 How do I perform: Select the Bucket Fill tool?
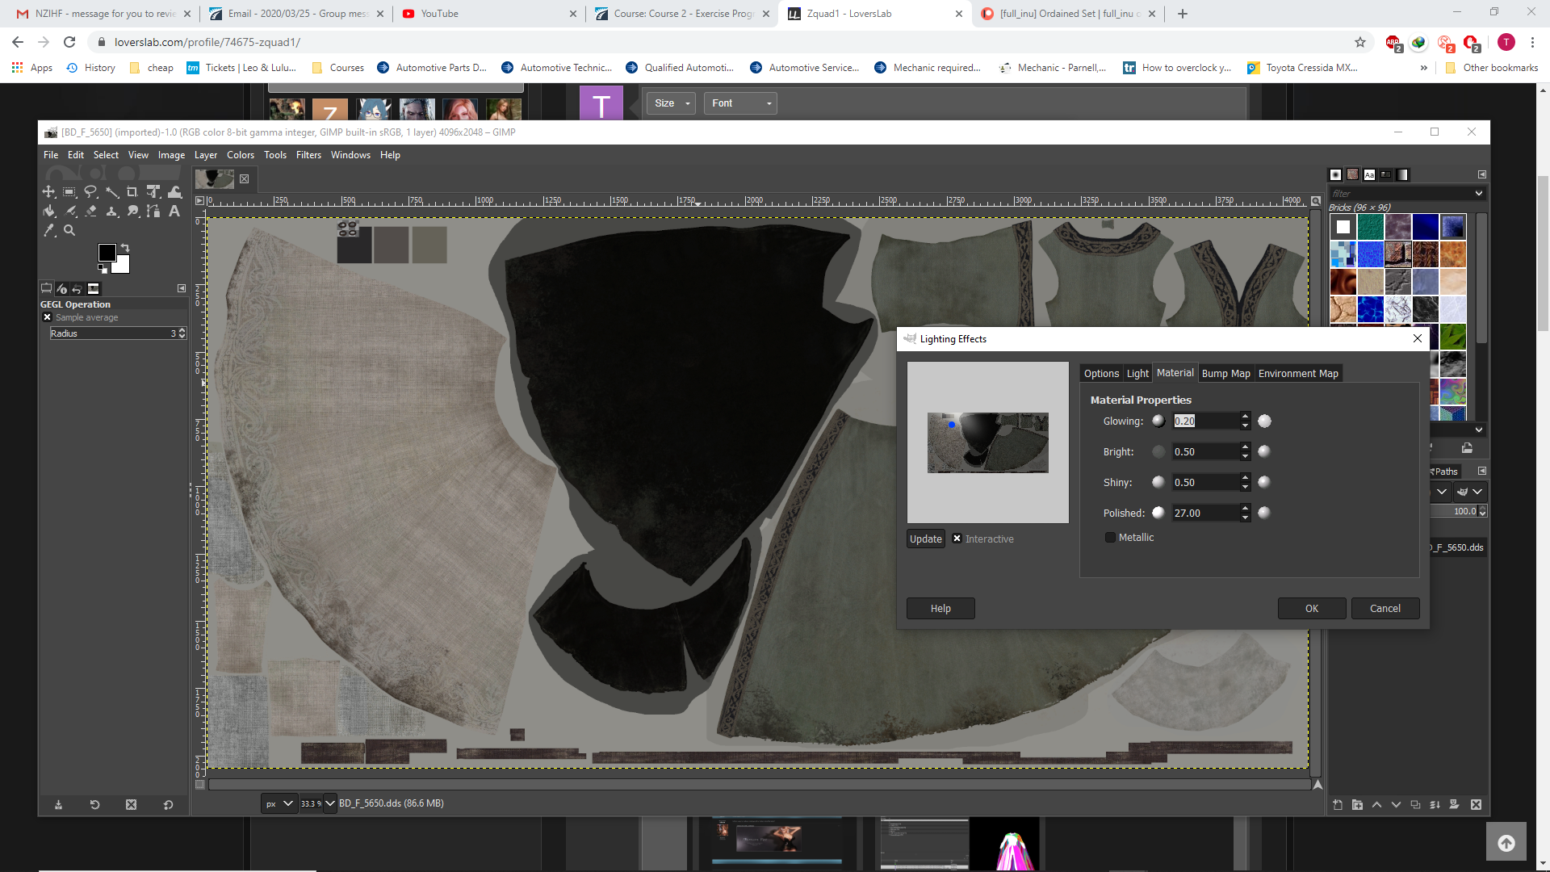coord(48,212)
